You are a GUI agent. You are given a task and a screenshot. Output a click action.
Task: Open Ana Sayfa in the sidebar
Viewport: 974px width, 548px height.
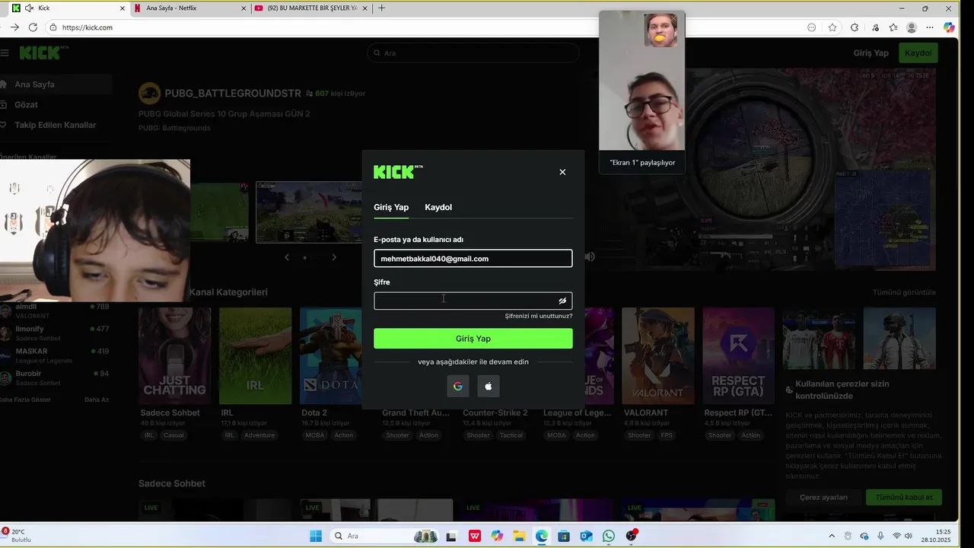point(56,84)
